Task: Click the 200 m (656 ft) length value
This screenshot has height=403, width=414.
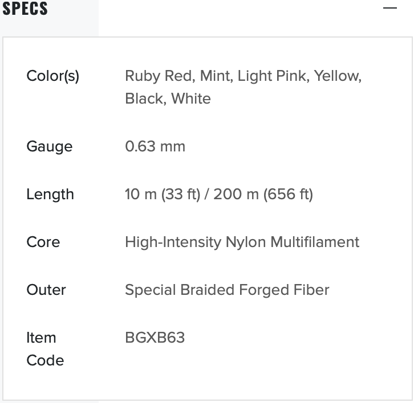Action: click(x=263, y=194)
